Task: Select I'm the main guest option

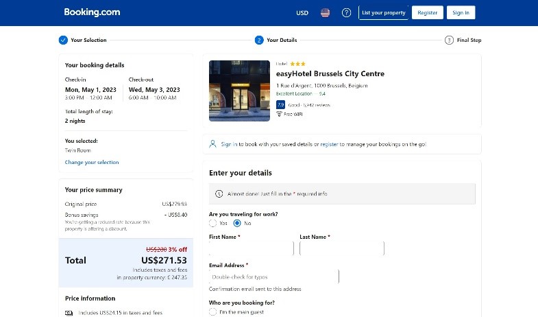Action: point(213,312)
